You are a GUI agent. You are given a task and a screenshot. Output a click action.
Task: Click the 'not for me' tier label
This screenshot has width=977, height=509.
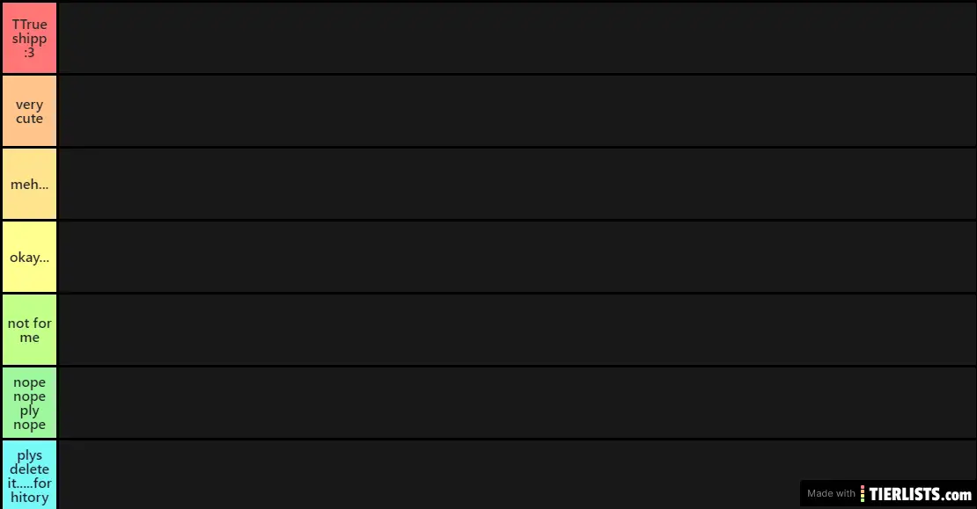tap(29, 330)
